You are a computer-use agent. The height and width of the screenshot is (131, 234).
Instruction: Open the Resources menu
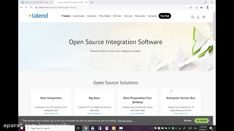(140, 16)
